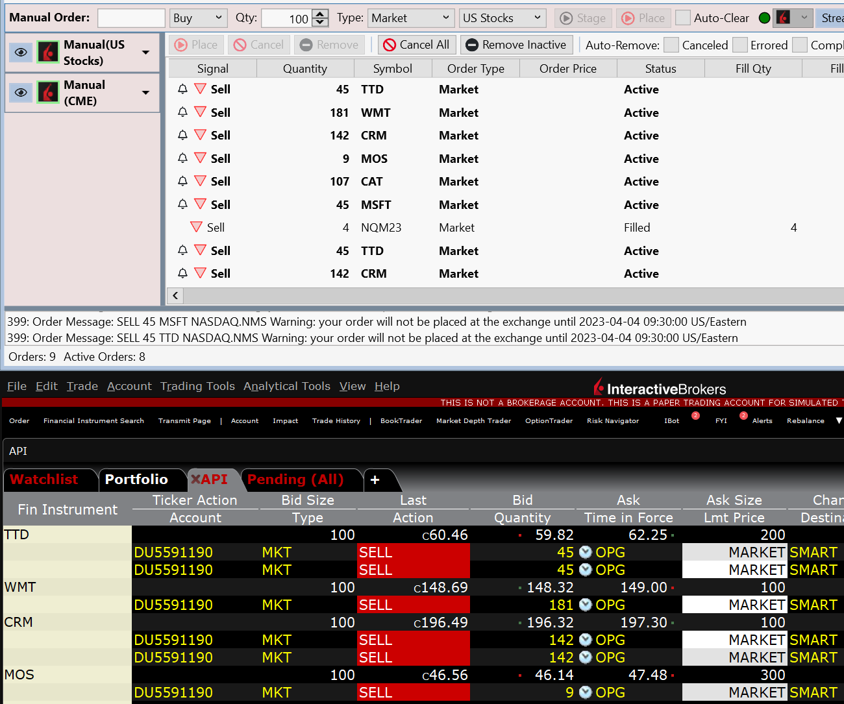This screenshot has height=704, width=844.
Task: Click the Manual Order symbol input field
Action: point(131,18)
